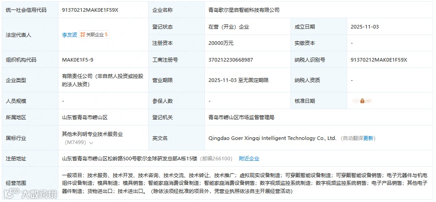
Task: Click the VIP lock icon in 核准日期
Action: 362,101
